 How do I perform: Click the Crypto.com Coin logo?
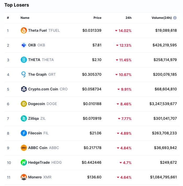[24, 89]
